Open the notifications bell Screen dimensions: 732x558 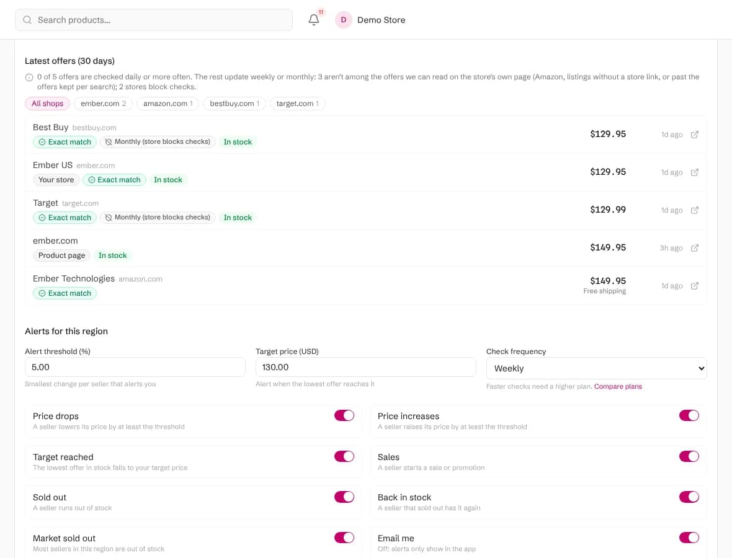coord(314,20)
